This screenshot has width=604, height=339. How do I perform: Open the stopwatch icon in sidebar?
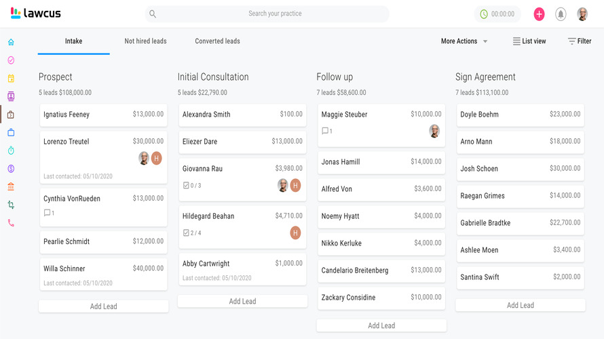[x=11, y=150]
